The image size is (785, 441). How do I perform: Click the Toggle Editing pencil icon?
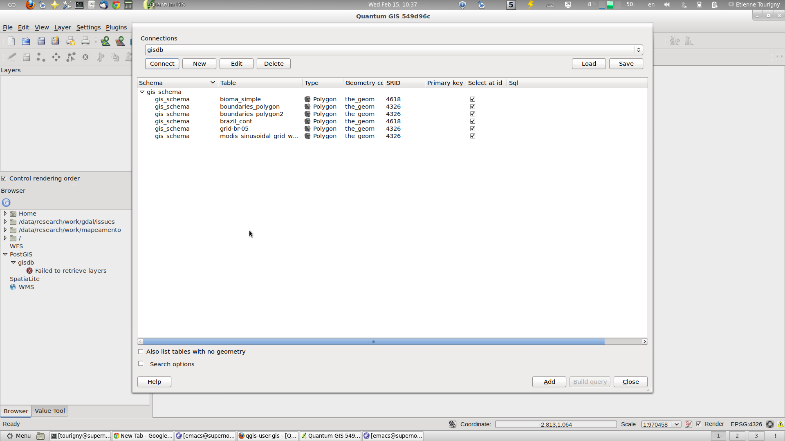[12, 57]
